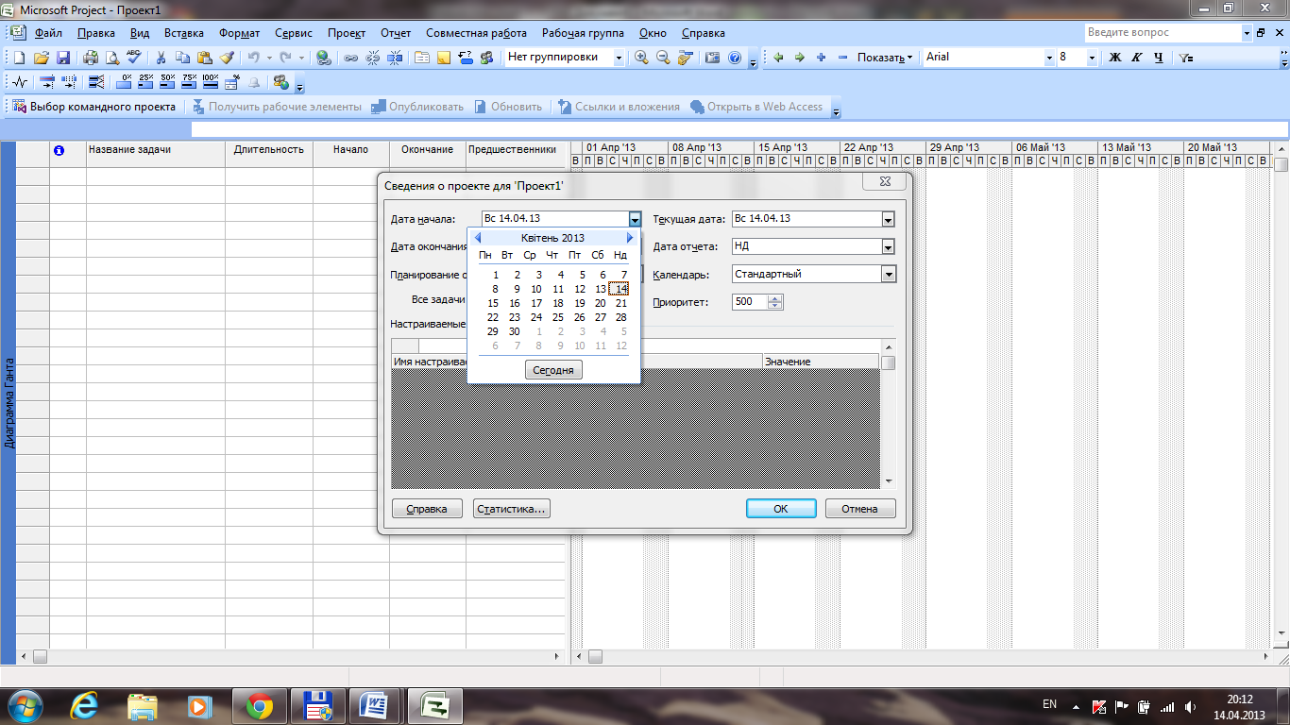
Task: Open the Файл menu
Action: tap(48, 33)
